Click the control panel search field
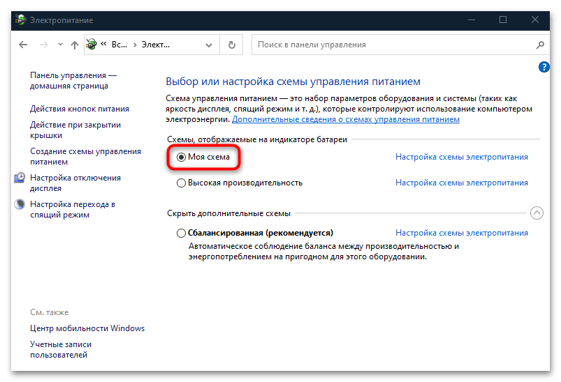This screenshot has height=382, width=561. [x=391, y=45]
